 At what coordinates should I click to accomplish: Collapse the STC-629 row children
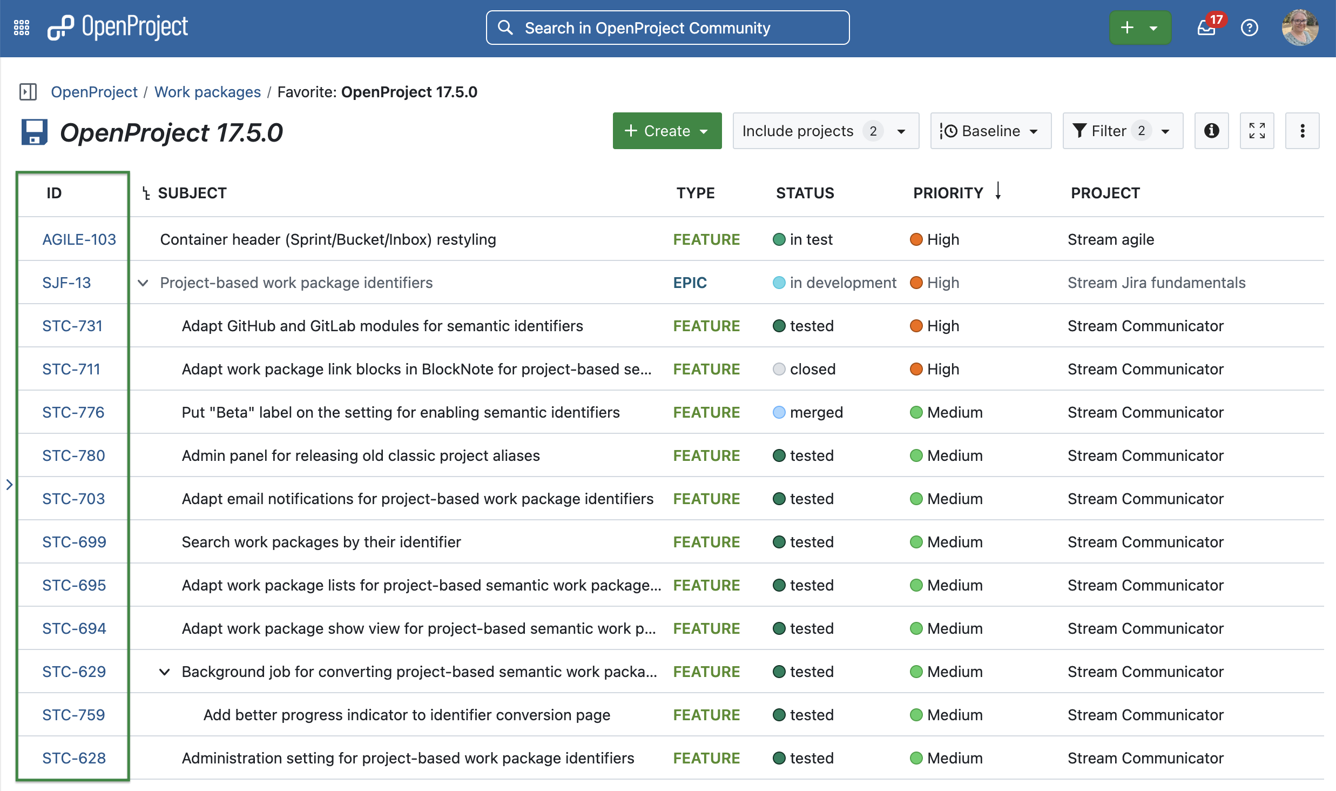(165, 672)
